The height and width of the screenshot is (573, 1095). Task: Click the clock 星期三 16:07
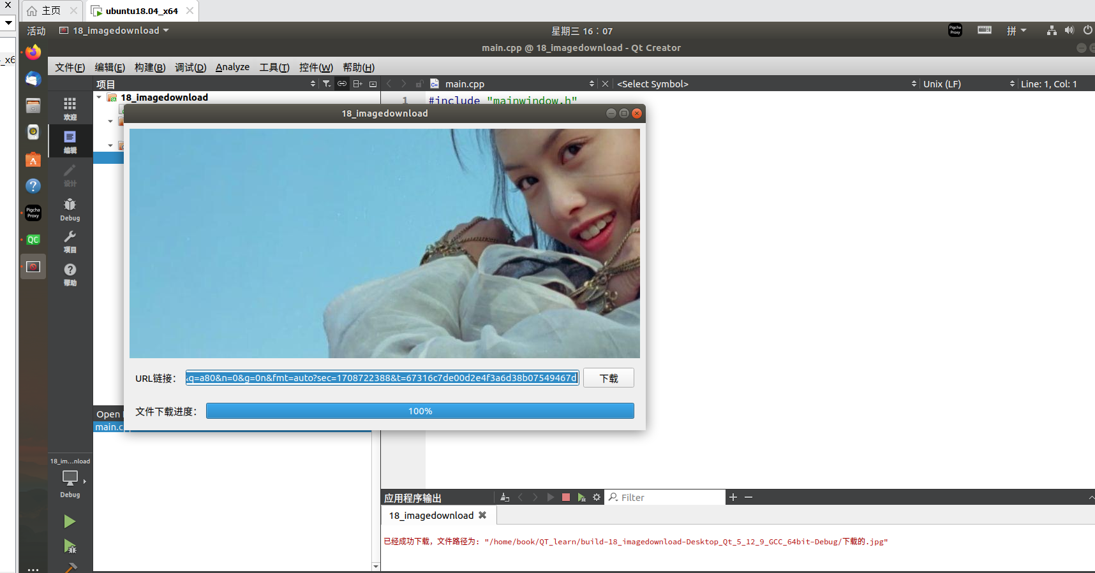(x=582, y=31)
